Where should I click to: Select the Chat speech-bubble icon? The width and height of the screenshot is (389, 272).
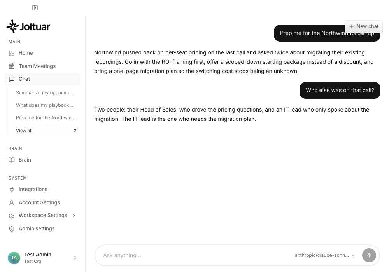12,79
